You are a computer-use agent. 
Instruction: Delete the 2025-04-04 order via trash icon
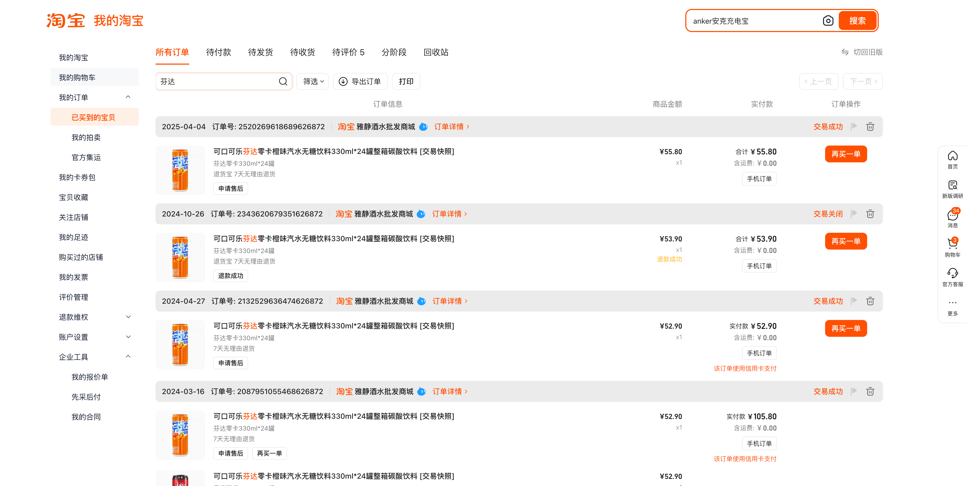870,127
